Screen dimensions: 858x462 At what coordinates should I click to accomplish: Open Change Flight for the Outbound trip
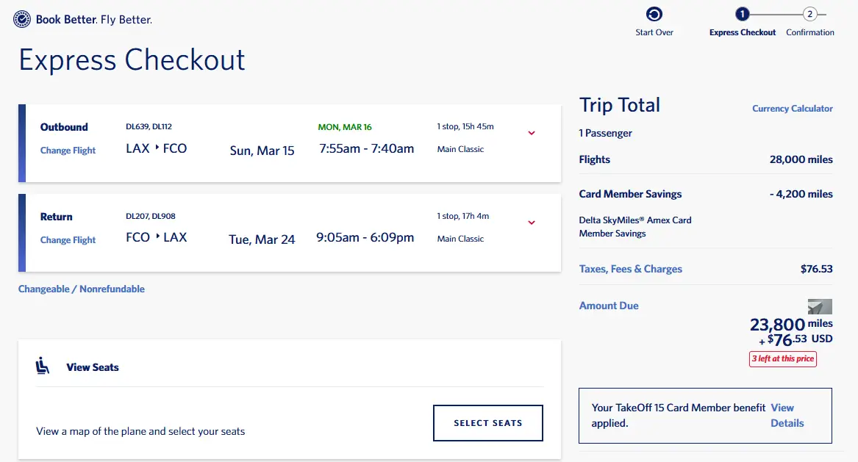68,151
